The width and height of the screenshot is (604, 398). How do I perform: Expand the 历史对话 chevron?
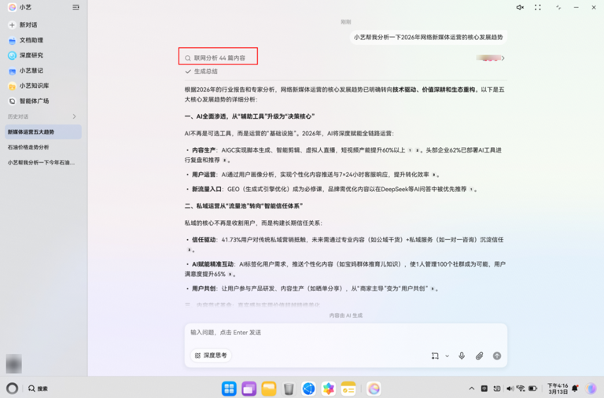(75, 116)
